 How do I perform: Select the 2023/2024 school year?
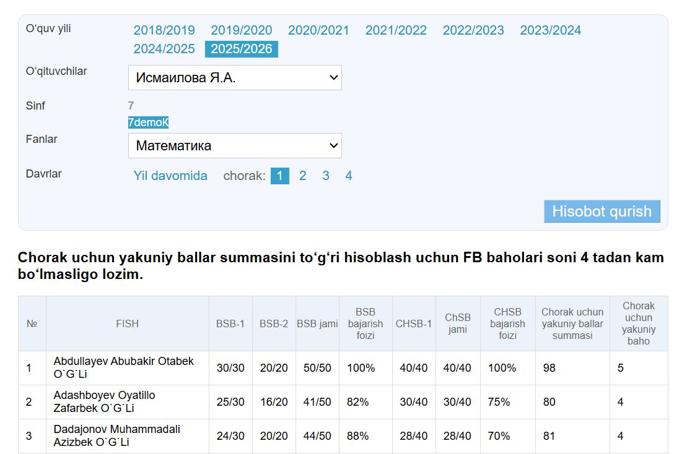(x=550, y=30)
